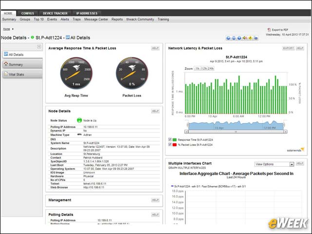Open the Reports submenu item
This screenshot has width=312, height=234.
point(117,19)
